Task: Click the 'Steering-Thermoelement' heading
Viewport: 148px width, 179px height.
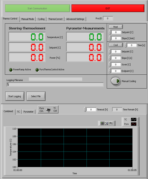Action: [27, 28]
